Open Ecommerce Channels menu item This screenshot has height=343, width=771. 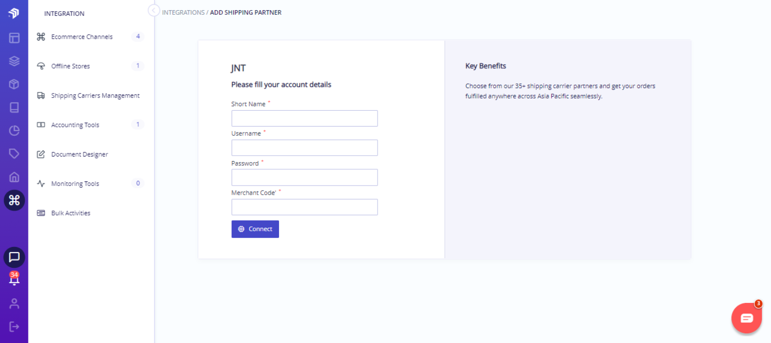[90, 37]
